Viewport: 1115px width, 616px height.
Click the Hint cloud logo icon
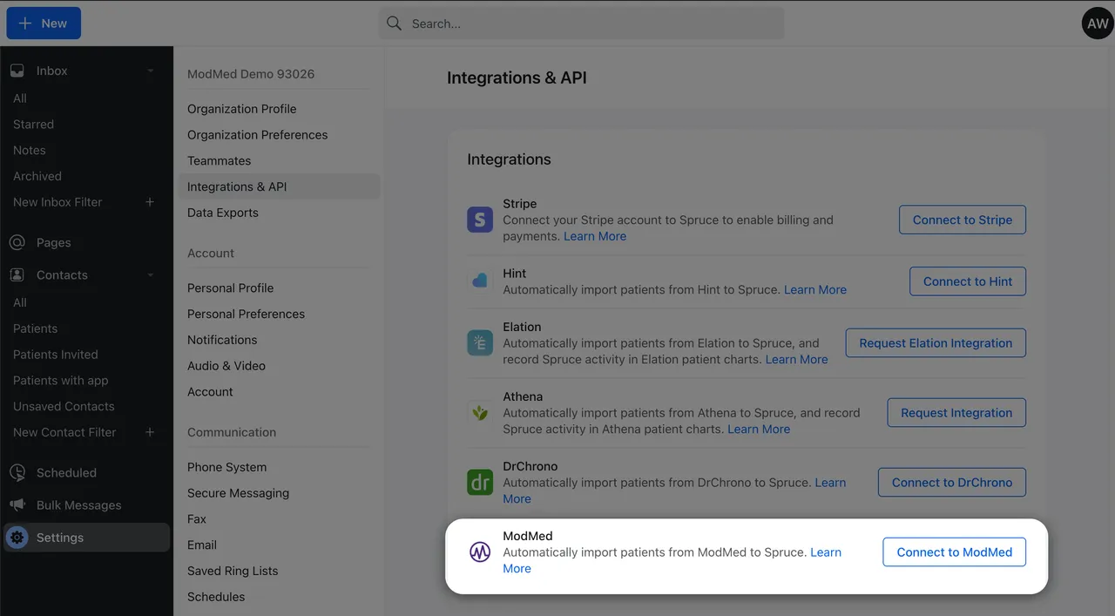tap(480, 281)
